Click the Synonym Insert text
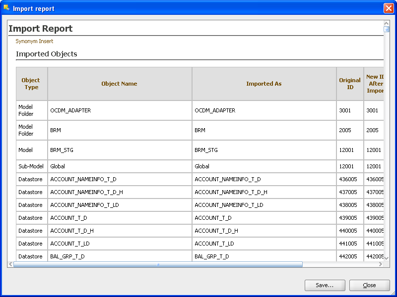 34,41
